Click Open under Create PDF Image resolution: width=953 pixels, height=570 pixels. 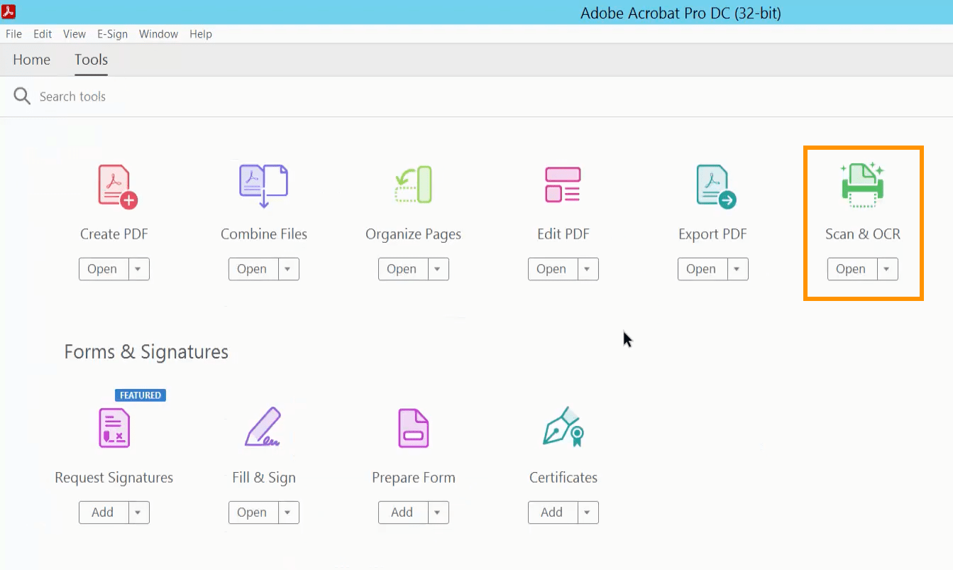(103, 269)
